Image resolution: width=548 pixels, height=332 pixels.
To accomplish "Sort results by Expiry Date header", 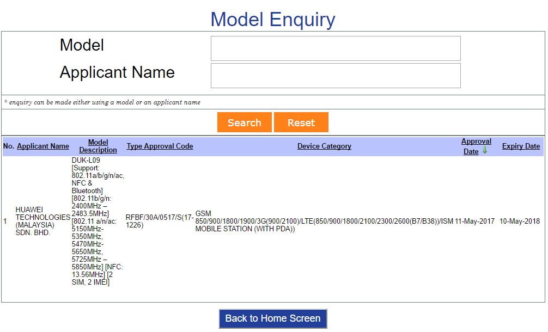I will (521, 146).
